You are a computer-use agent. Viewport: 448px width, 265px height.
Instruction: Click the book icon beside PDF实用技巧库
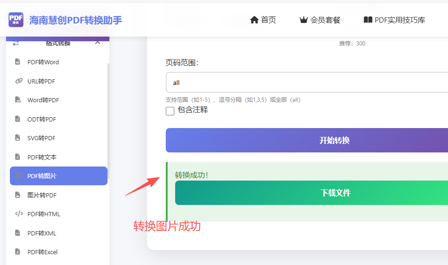click(368, 20)
